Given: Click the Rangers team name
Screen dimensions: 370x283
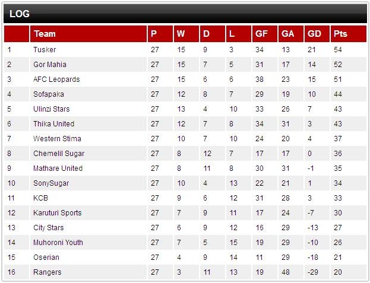Looking at the screenshot, I should pos(47,272).
